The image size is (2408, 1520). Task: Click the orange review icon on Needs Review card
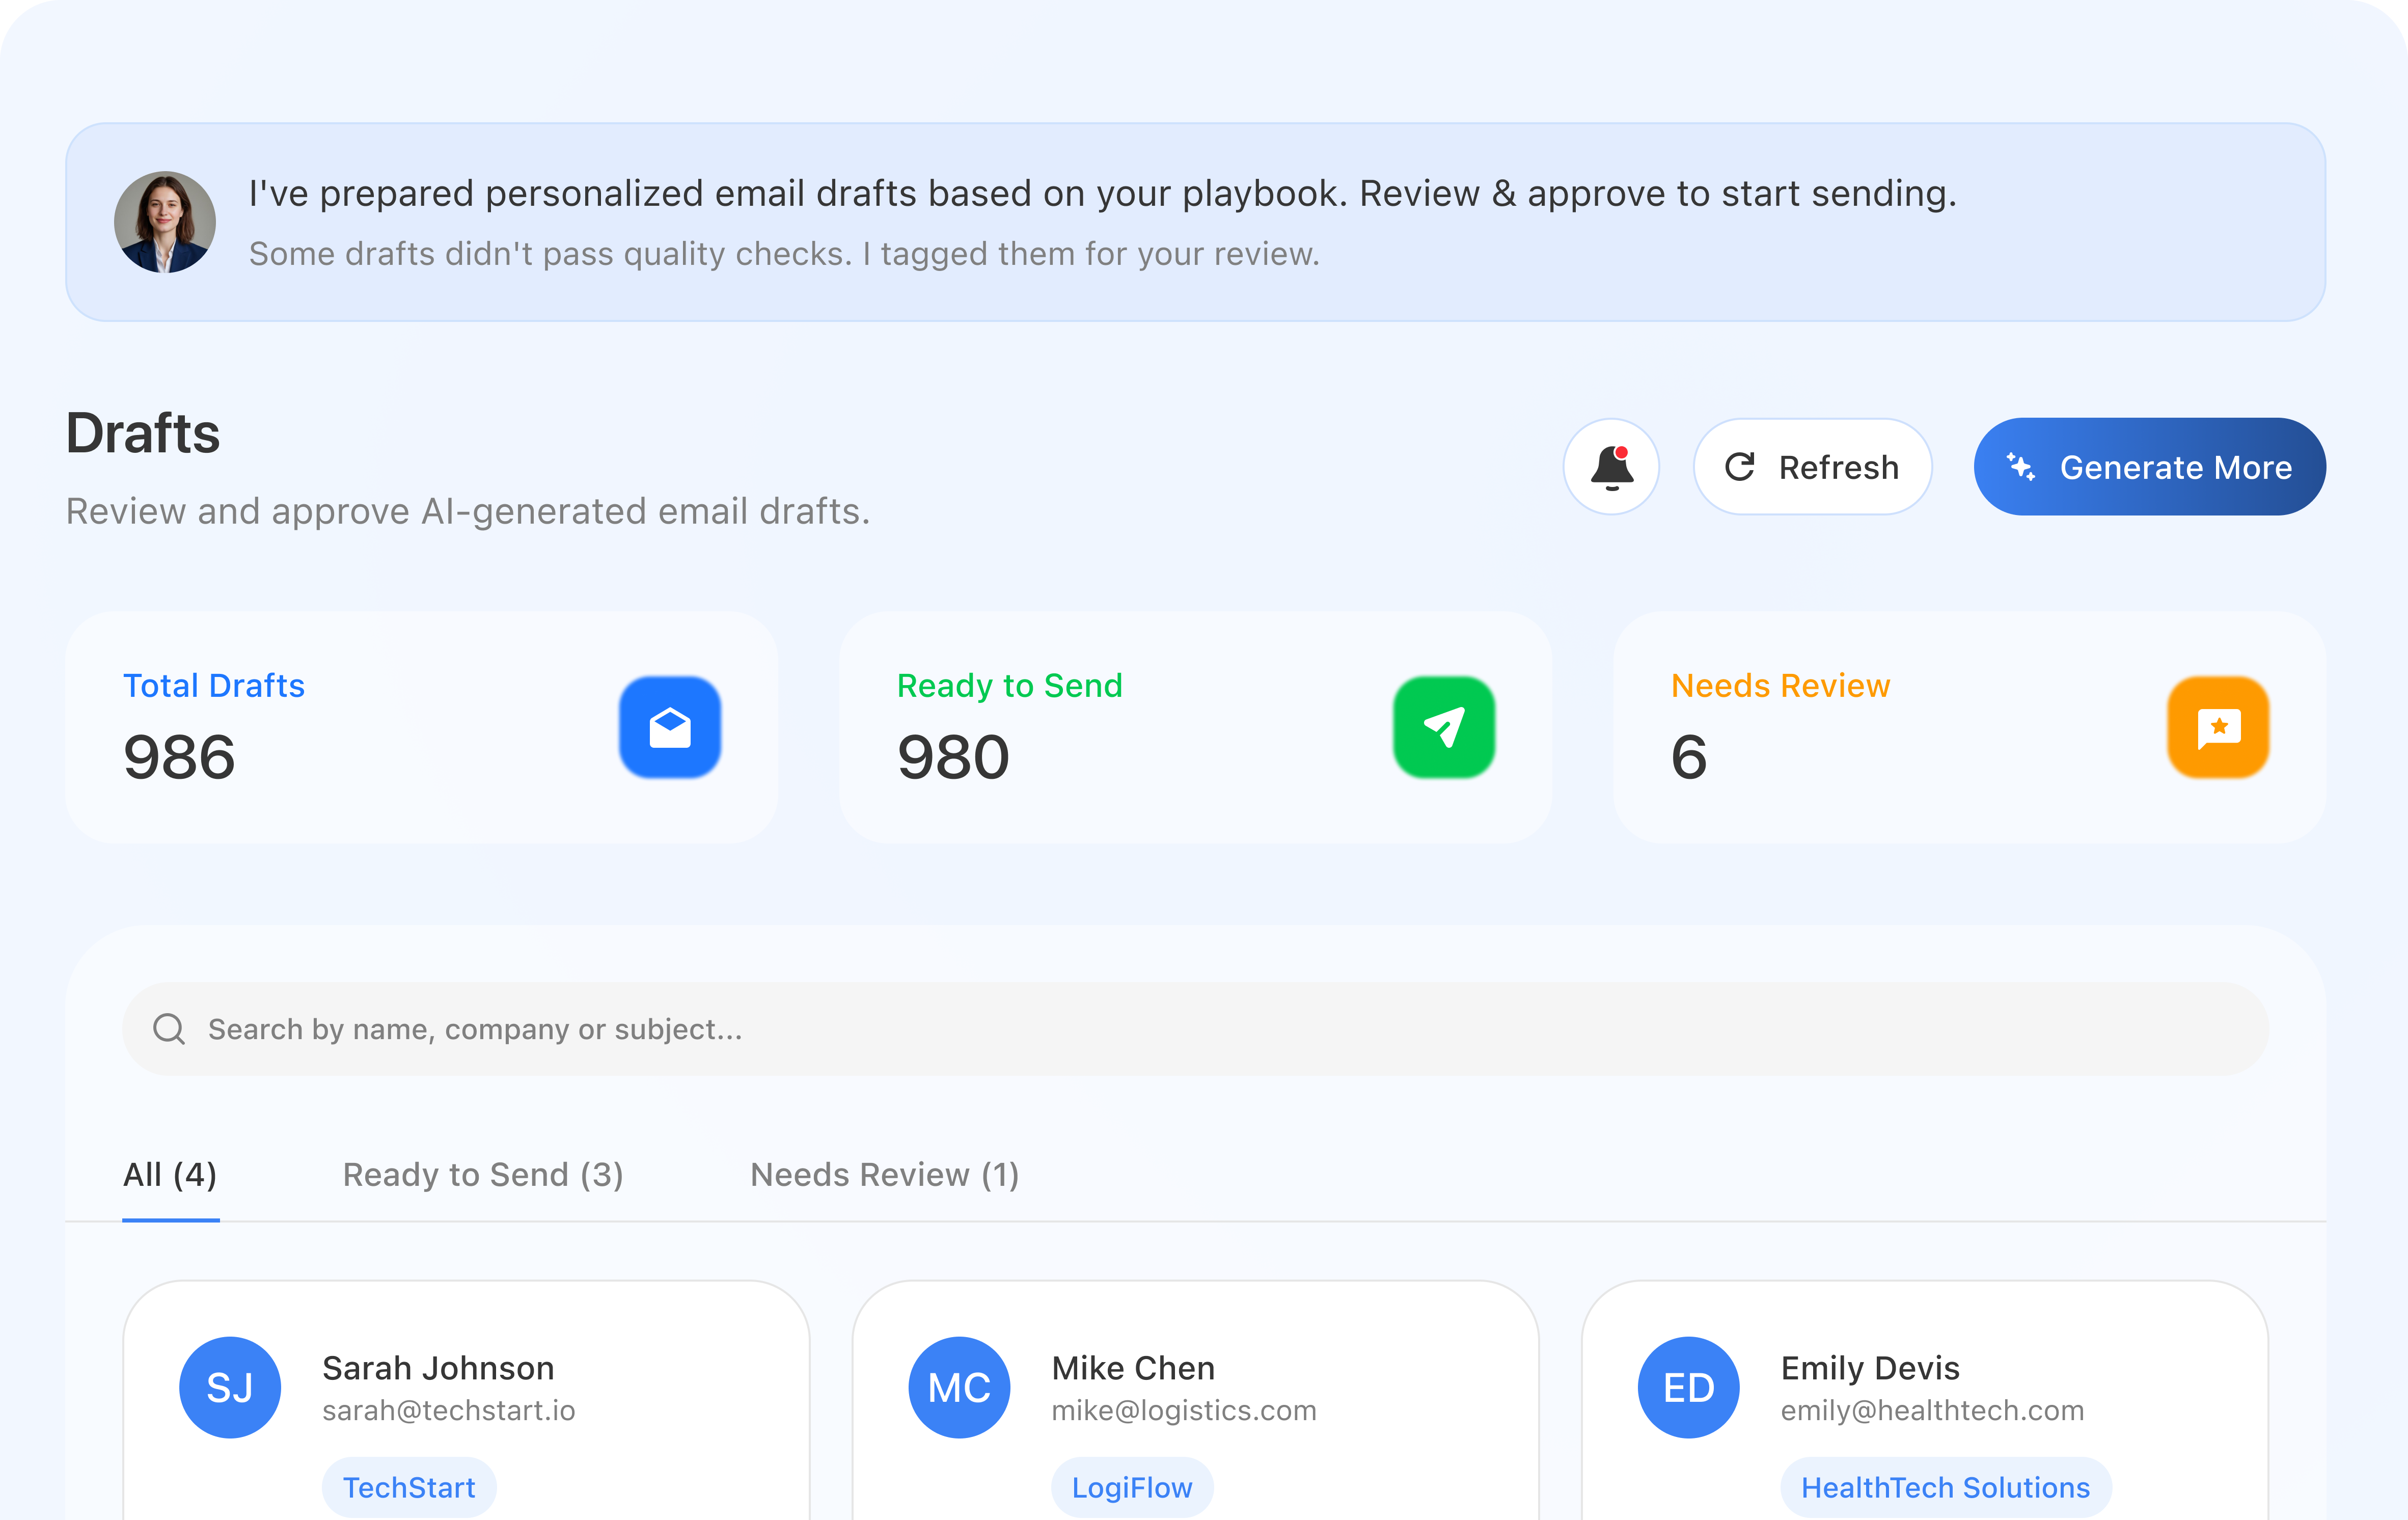[2218, 727]
